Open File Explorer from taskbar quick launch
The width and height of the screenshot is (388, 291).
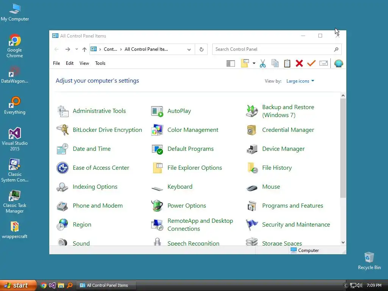(x=61, y=286)
